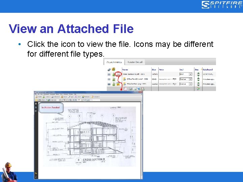Open the Secure toolbar button in Acrobat

click(64, 97)
